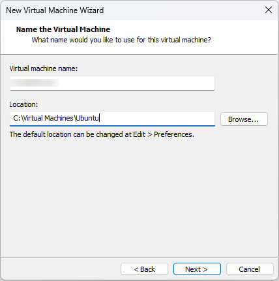Screen dimensions: 279x281
Task: Click the Browse... button for location
Action: pyautogui.click(x=244, y=119)
